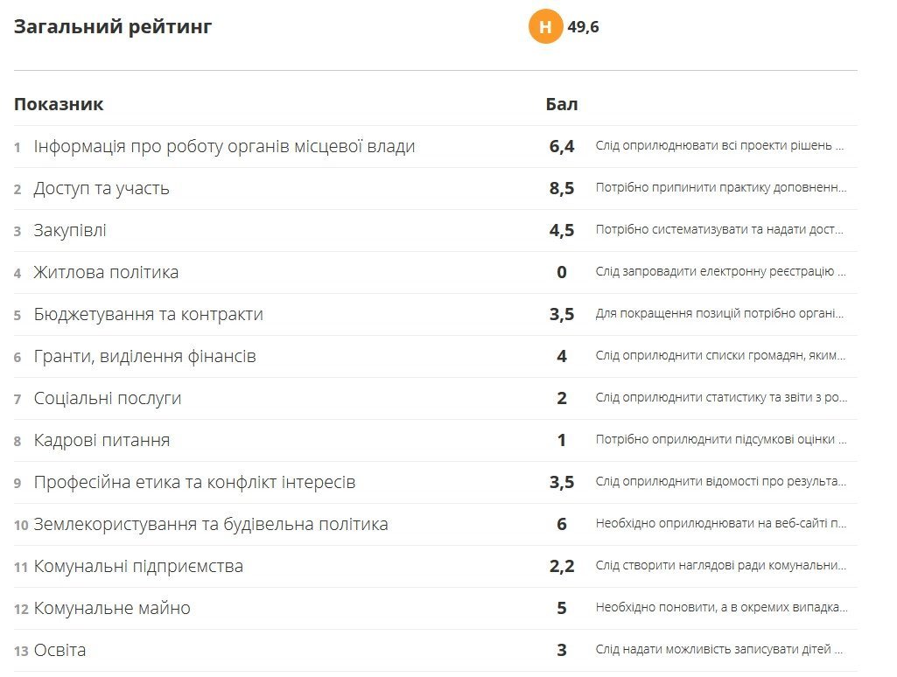Click the orange H rating badge

click(x=545, y=27)
